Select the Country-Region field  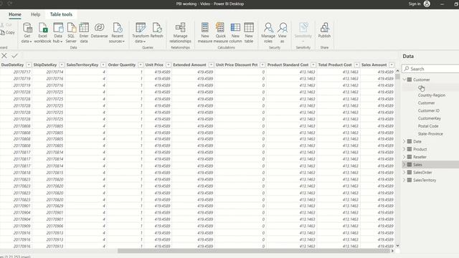[x=432, y=95]
